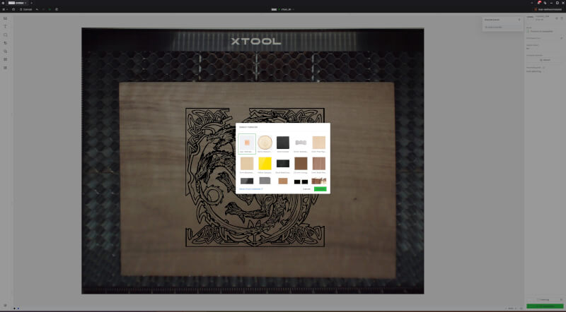Select the Shape tool in left toolbar
Screen dimensions: 566x312
(x=6, y=35)
